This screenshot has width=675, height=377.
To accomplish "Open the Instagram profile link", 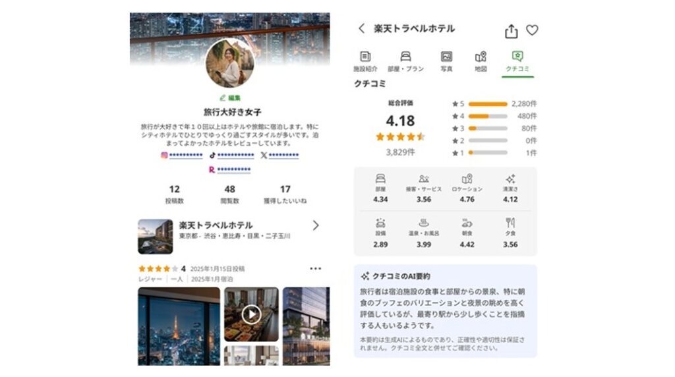I will click(x=181, y=156).
